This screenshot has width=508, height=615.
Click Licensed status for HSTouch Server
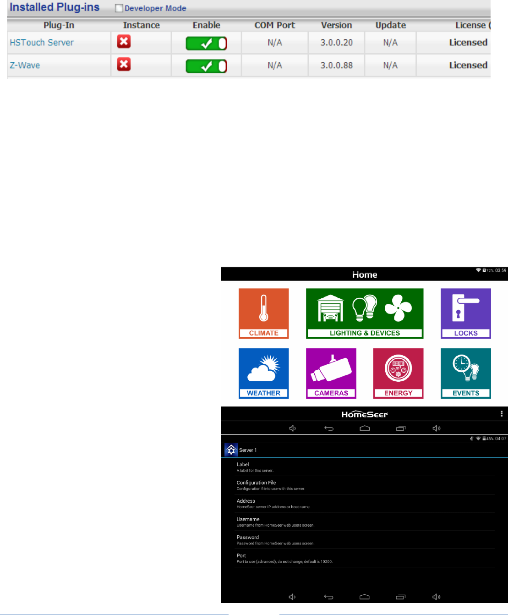coord(468,43)
